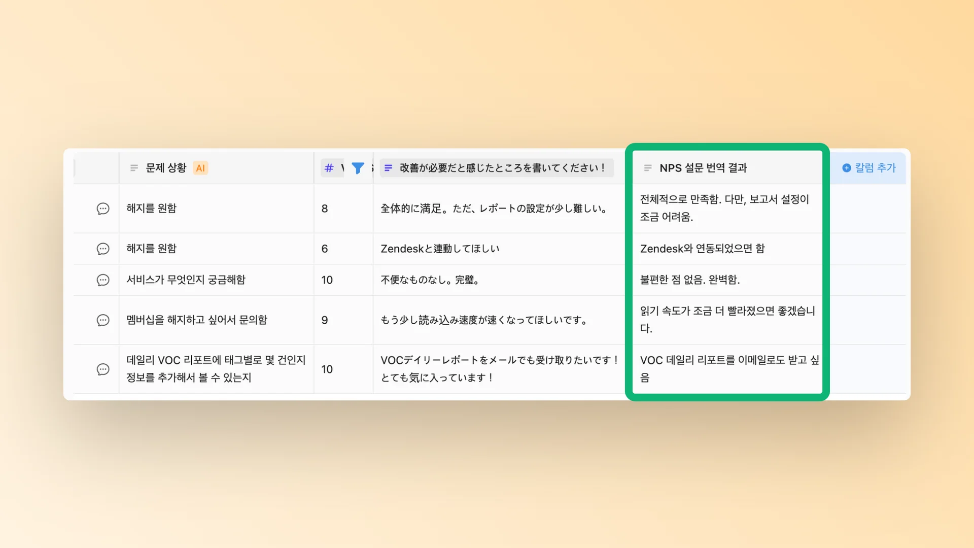This screenshot has height=548, width=974.
Task: Open NPS 설문 번역 결과 column header
Action: tap(703, 168)
